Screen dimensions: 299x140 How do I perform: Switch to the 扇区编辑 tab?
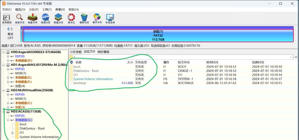click(103, 52)
